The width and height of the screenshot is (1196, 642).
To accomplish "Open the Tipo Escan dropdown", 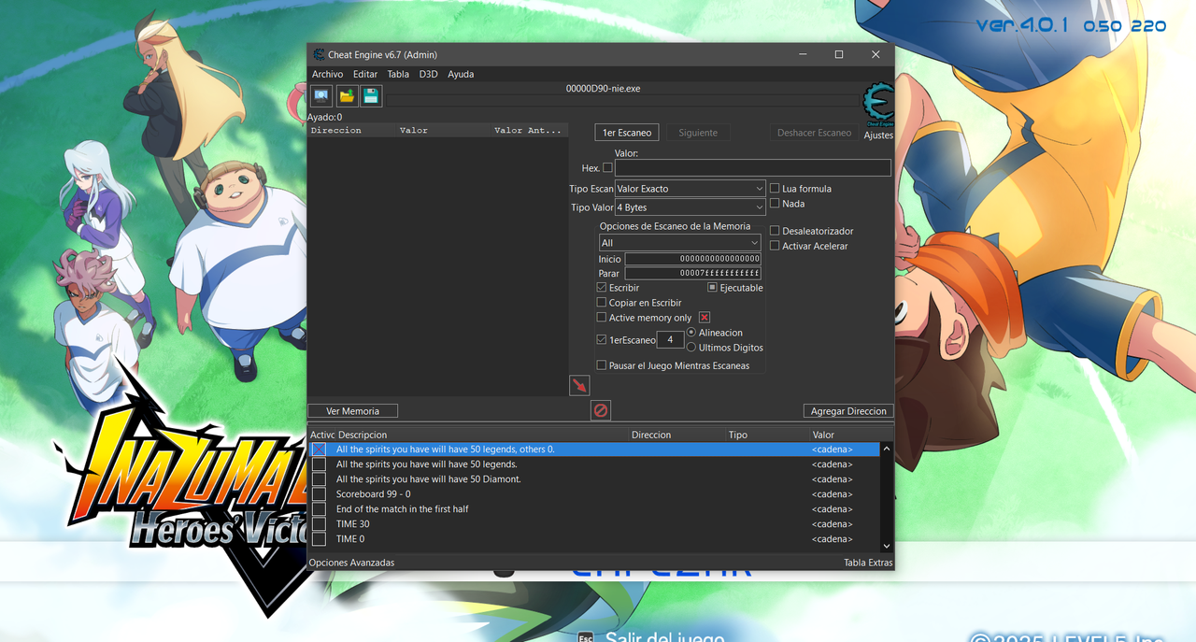I will point(691,189).
